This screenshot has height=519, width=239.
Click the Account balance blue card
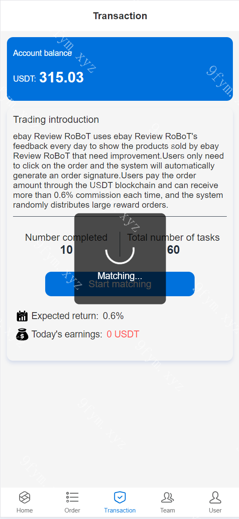coord(120,69)
